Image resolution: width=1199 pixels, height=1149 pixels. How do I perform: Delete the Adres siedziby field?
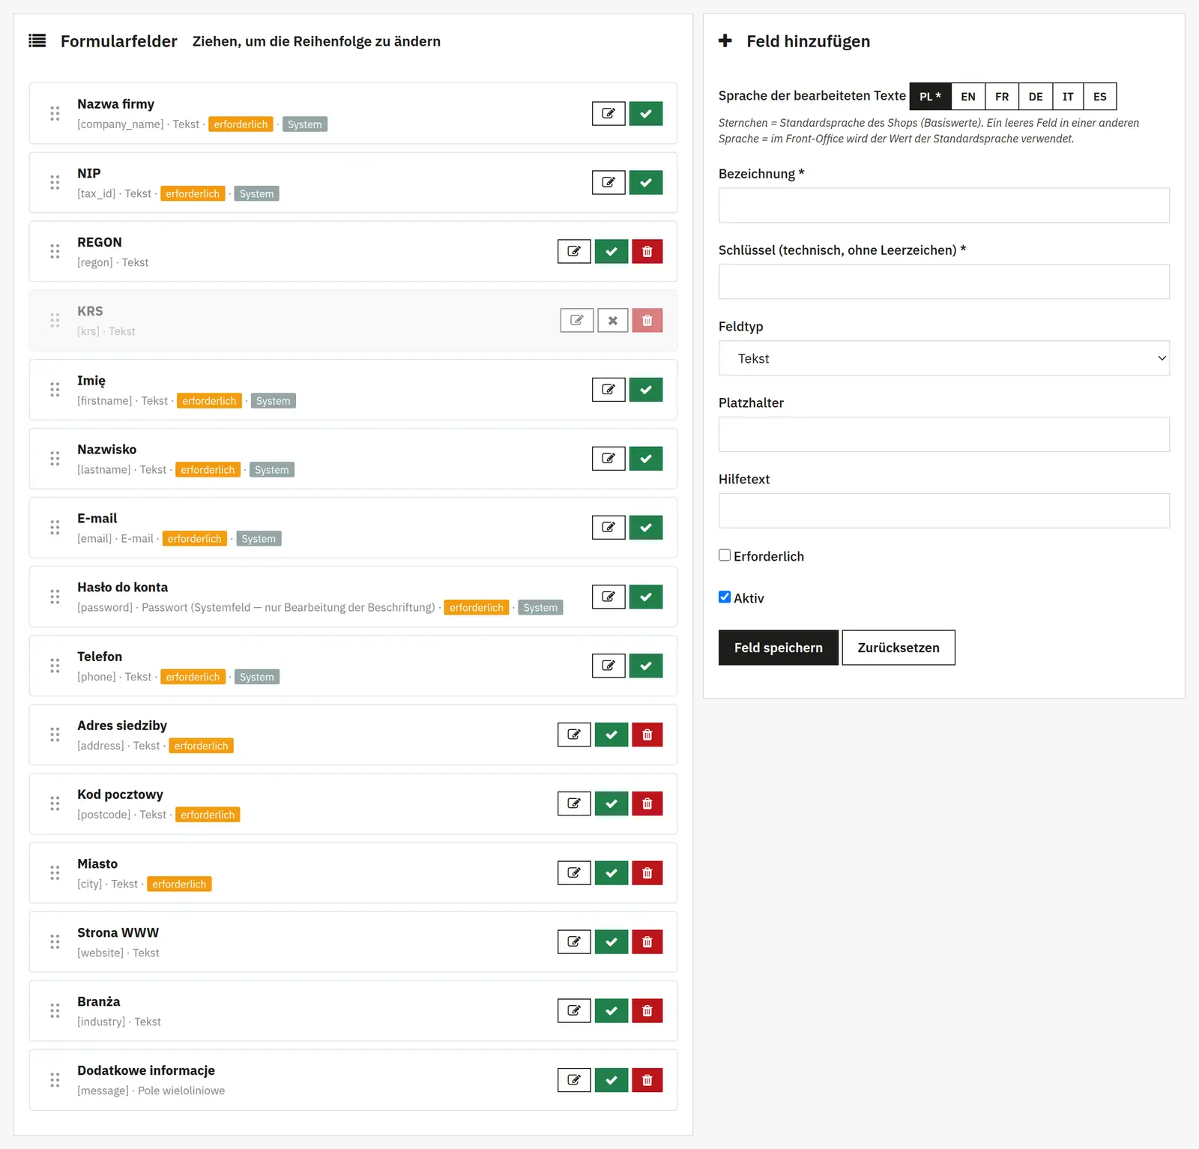pos(647,735)
